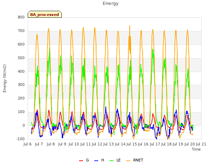Click the Jul 11 x-axis tick label
This screenshot has width=222, height=167.
point(85,144)
